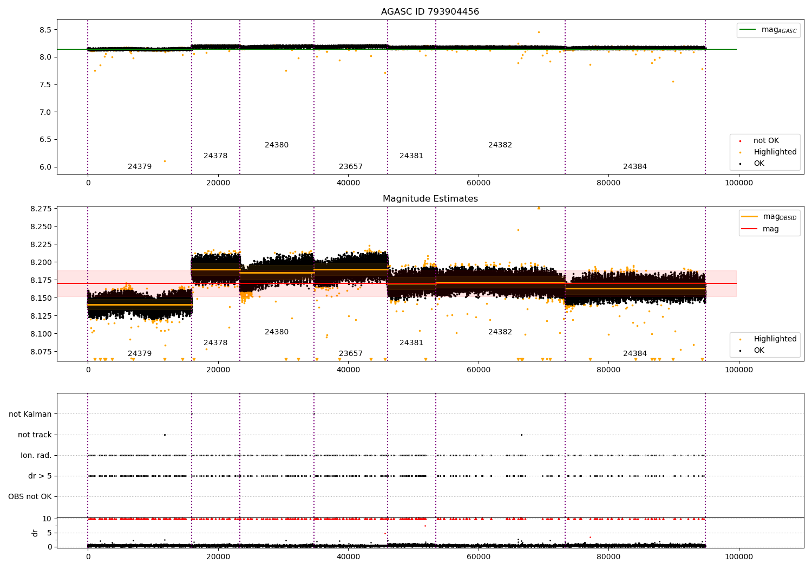
Task: Click the 'OBS not OK' axis label
Action: pos(30,497)
